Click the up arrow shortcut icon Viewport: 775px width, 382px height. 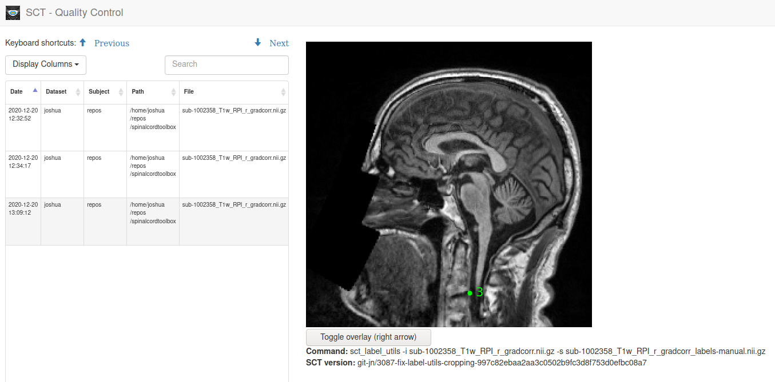point(82,42)
